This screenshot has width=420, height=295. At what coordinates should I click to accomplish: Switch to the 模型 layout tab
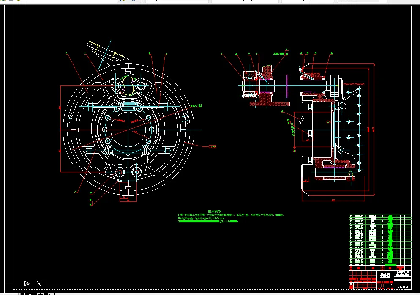(28, 294)
